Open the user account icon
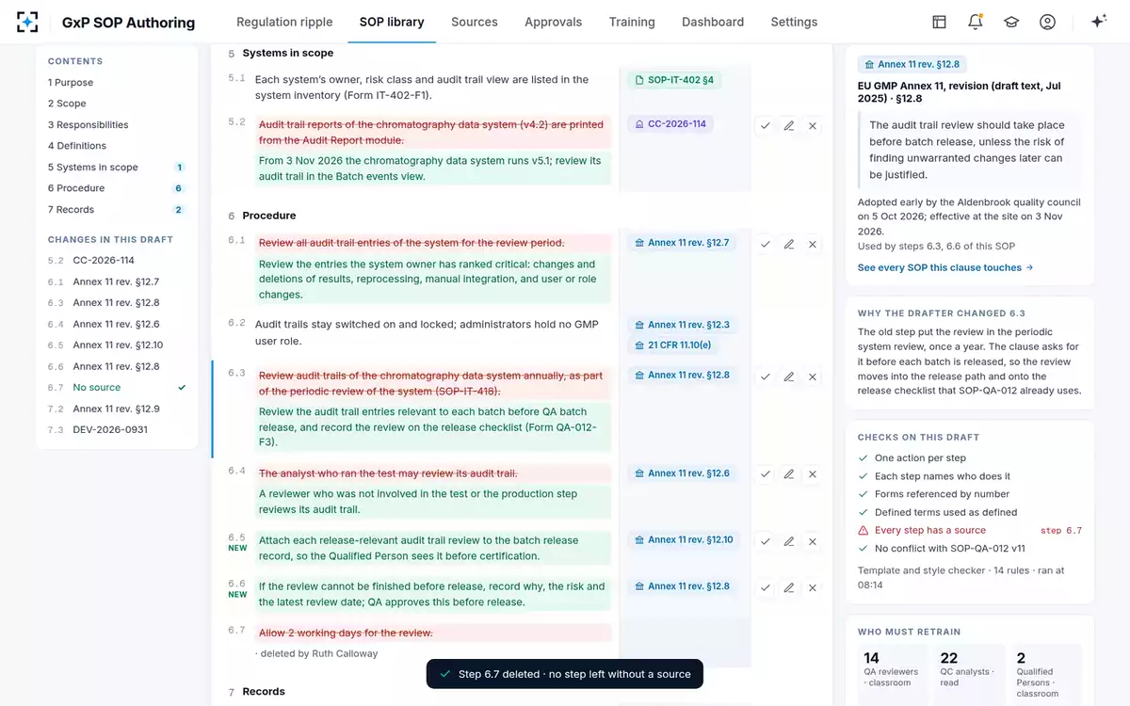Image resolution: width=1130 pixels, height=706 pixels. [1047, 22]
